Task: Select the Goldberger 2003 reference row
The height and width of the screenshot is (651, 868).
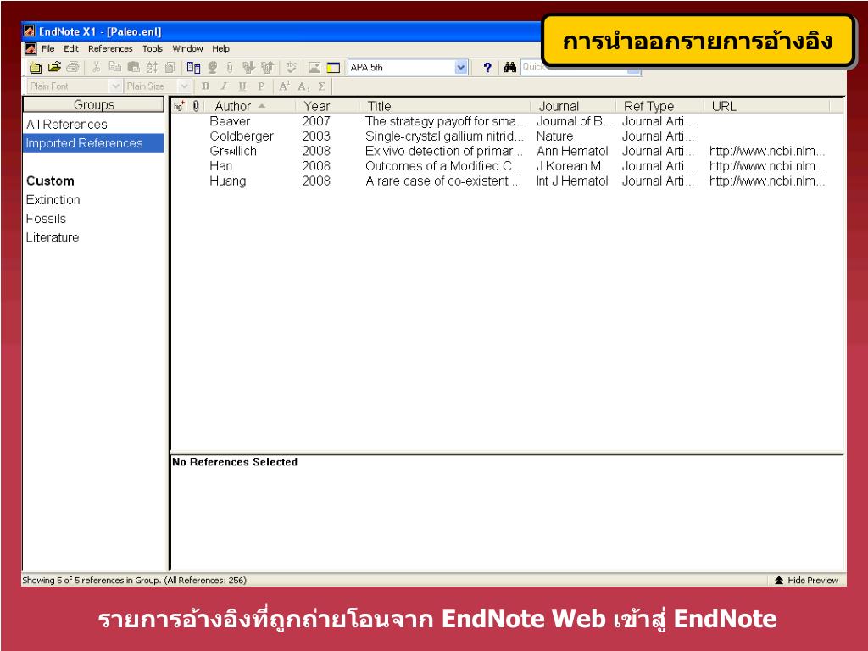Action: tap(507, 136)
